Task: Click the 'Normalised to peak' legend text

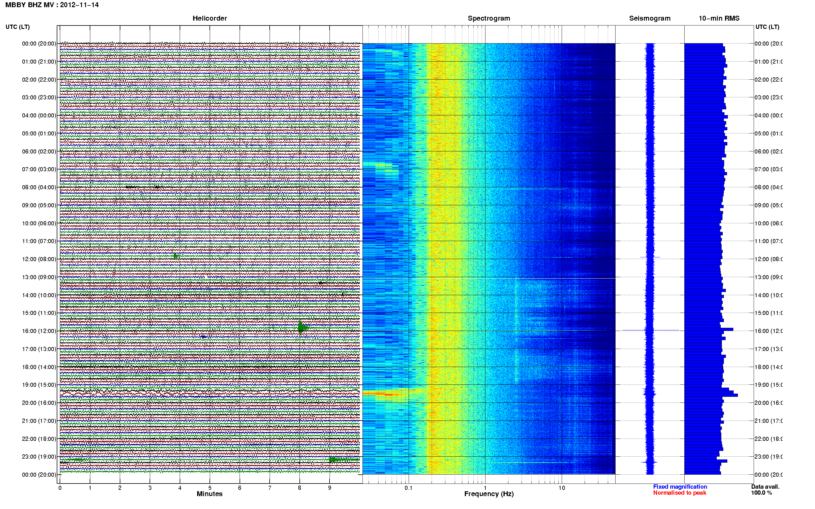Action: coord(679,493)
